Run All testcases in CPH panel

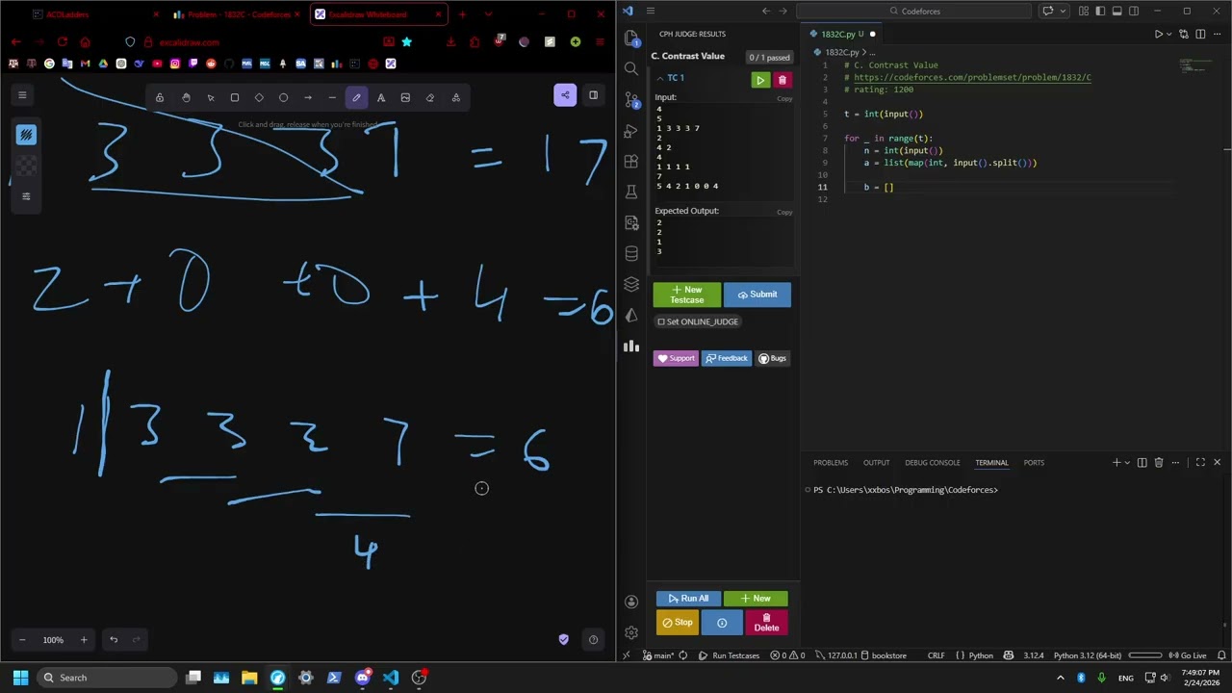[688, 599]
